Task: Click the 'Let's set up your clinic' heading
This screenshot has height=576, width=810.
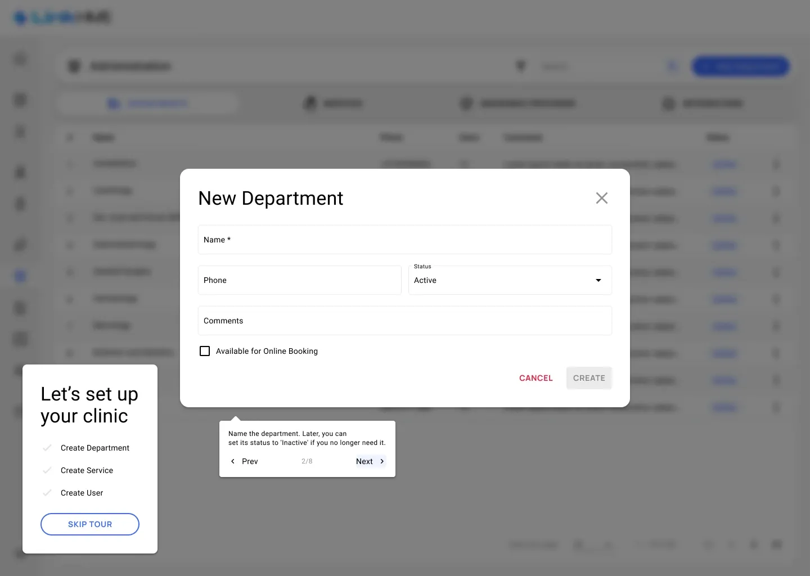Action: (x=89, y=405)
